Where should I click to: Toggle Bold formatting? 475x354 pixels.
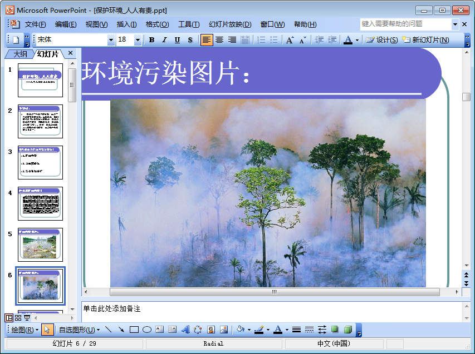(152, 40)
